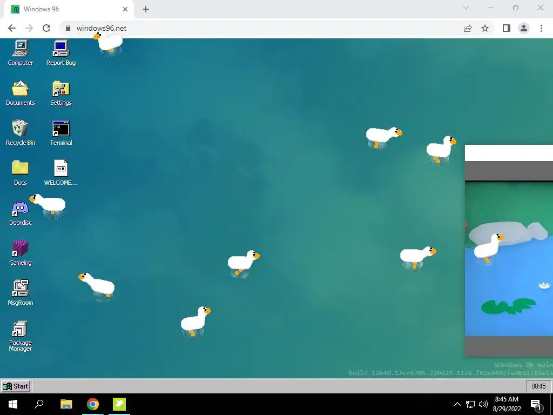The height and width of the screenshot is (415, 553).
Task: Switch to Chrome in the taskbar
Action: click(93, 404)
